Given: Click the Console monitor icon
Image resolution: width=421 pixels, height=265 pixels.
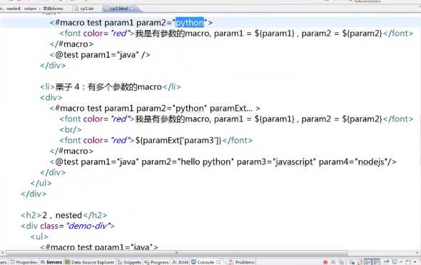Looking at the screenshot, I should pyautogui.click(x=193, y=262).
